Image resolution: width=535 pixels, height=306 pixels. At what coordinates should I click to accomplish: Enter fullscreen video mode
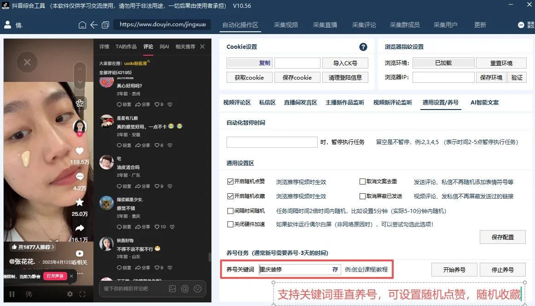[x=82, y=294]
